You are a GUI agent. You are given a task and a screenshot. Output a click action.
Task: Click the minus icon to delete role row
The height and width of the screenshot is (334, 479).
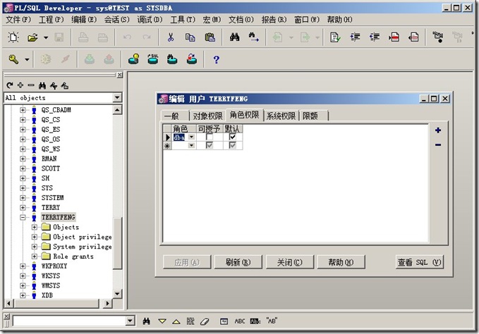[x=438, y=144]
